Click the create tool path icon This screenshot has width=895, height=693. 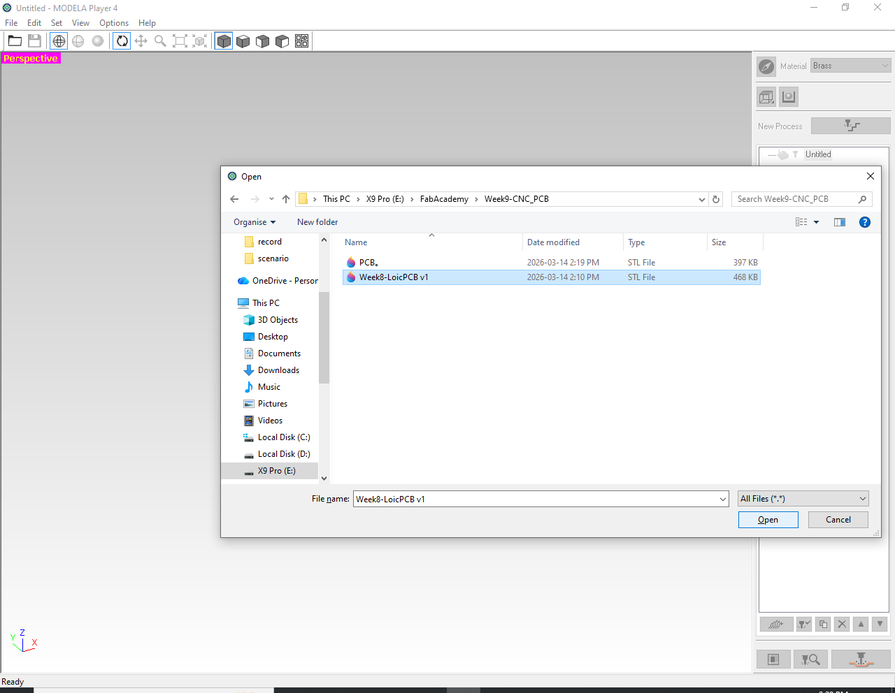click(x=776, y=625)
